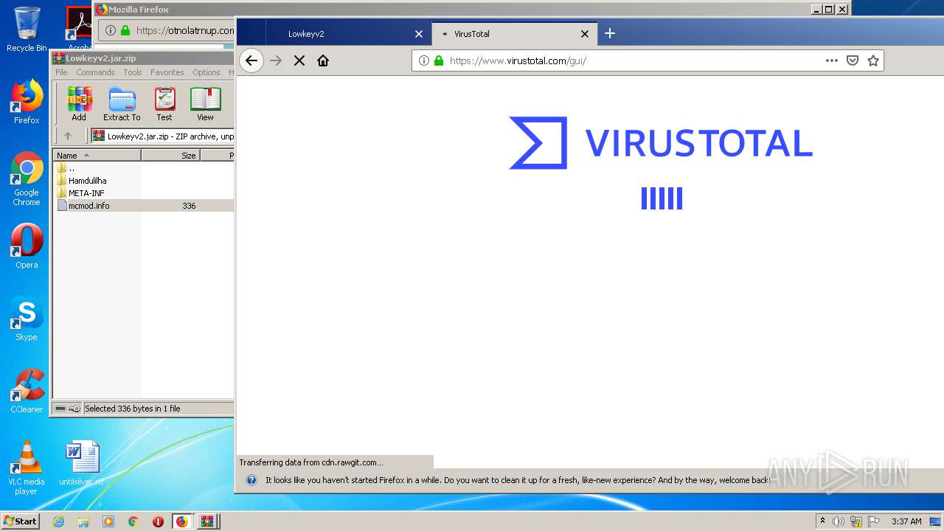
Task: Select the VirusTotal tab
Action: pos(514,34)
